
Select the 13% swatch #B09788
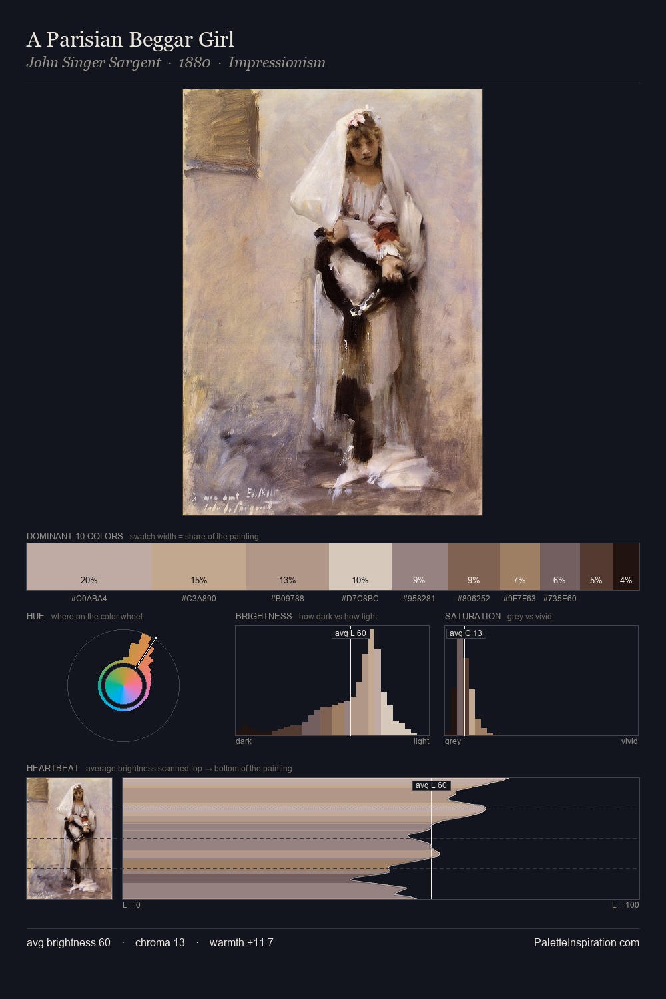(x=288, y=567)
